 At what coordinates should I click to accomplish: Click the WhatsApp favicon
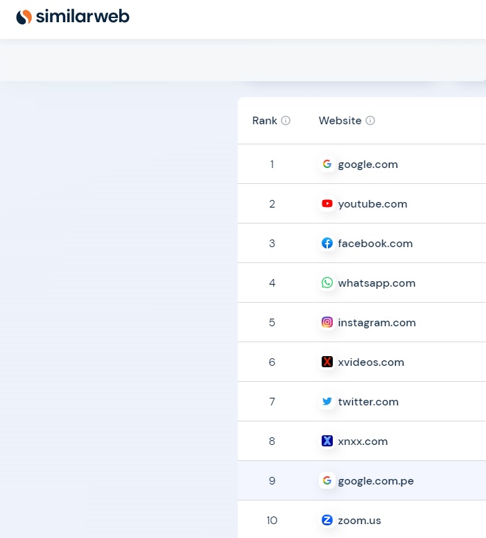[327, 283]
